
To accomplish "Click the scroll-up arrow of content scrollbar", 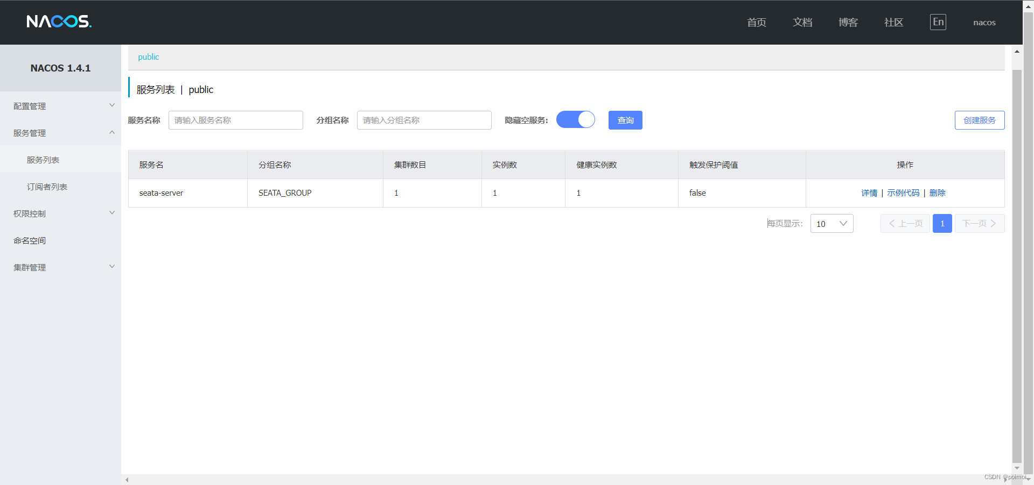I will coord(1017,52).
